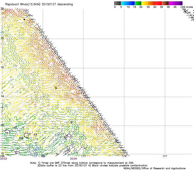Viewport: 194px width, 170px height.
Task: Select the green 15-20 knots color bar segment
Action: pyautogui.click(x=138, y=3)
